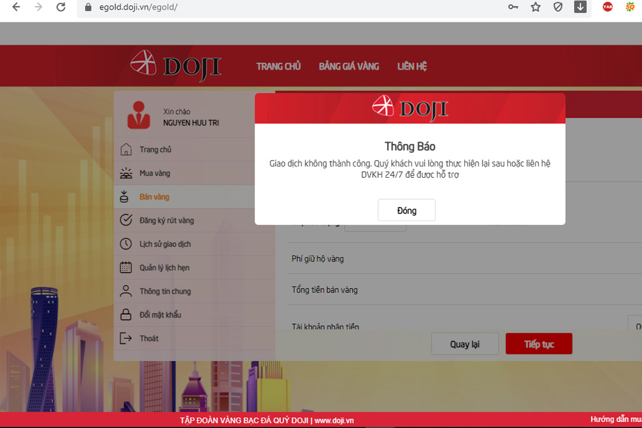
Task: Click the Tổng tiền bán vàng label
Action: pyautogui.click(x=325, y=290)
